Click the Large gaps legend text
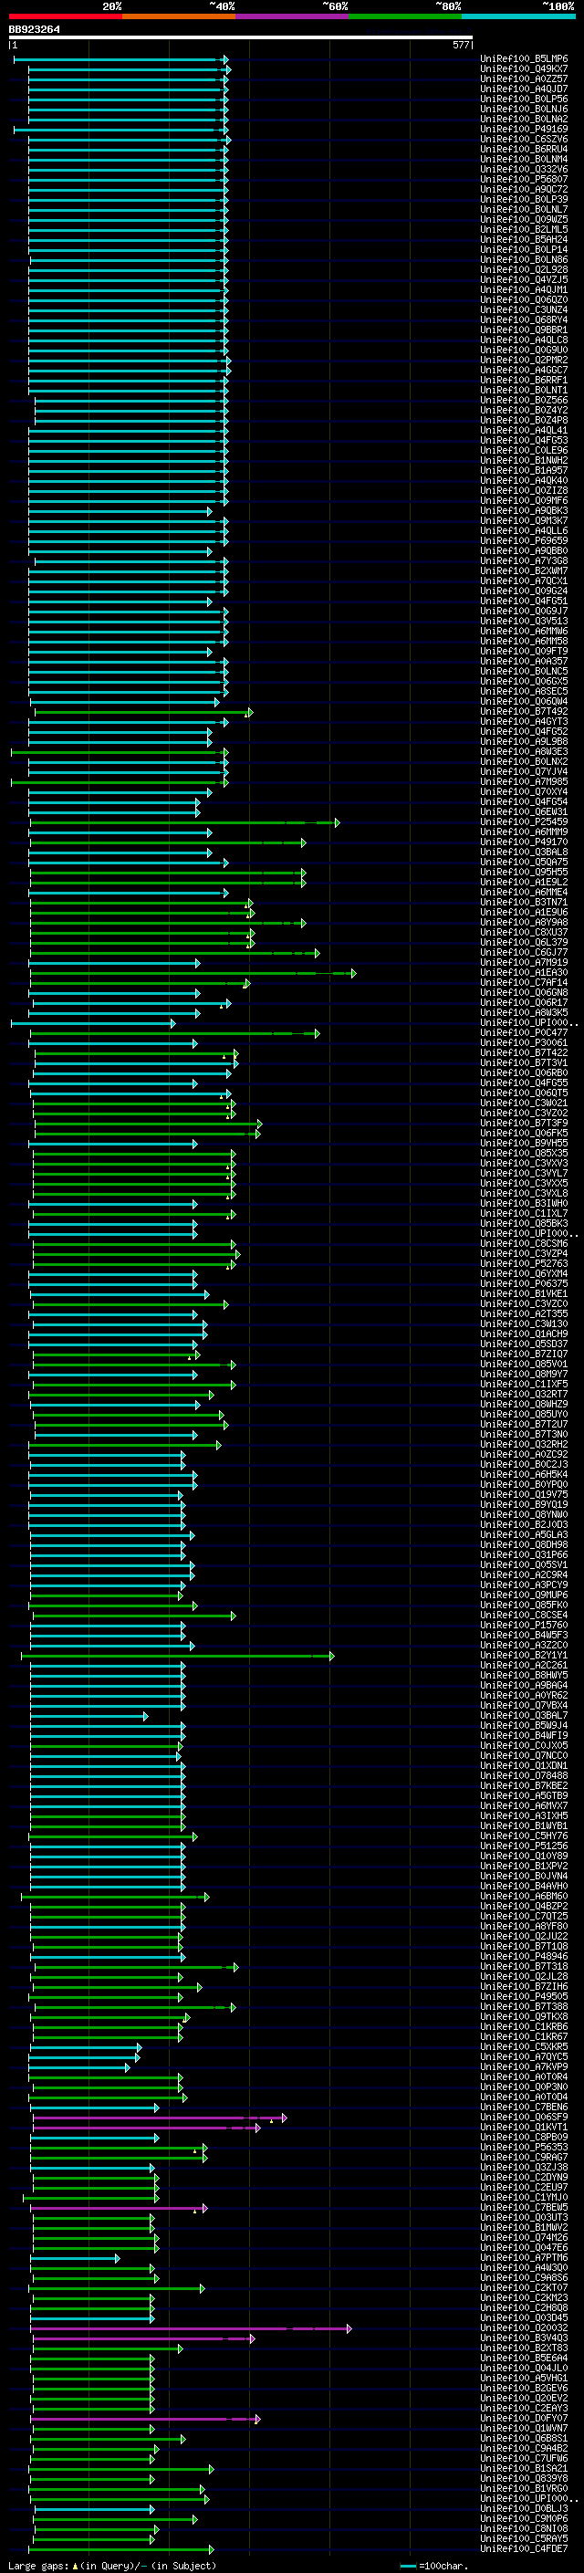Image resolution: width=584 pixels, height=2573 pixels. click(x=112, y=2565)
